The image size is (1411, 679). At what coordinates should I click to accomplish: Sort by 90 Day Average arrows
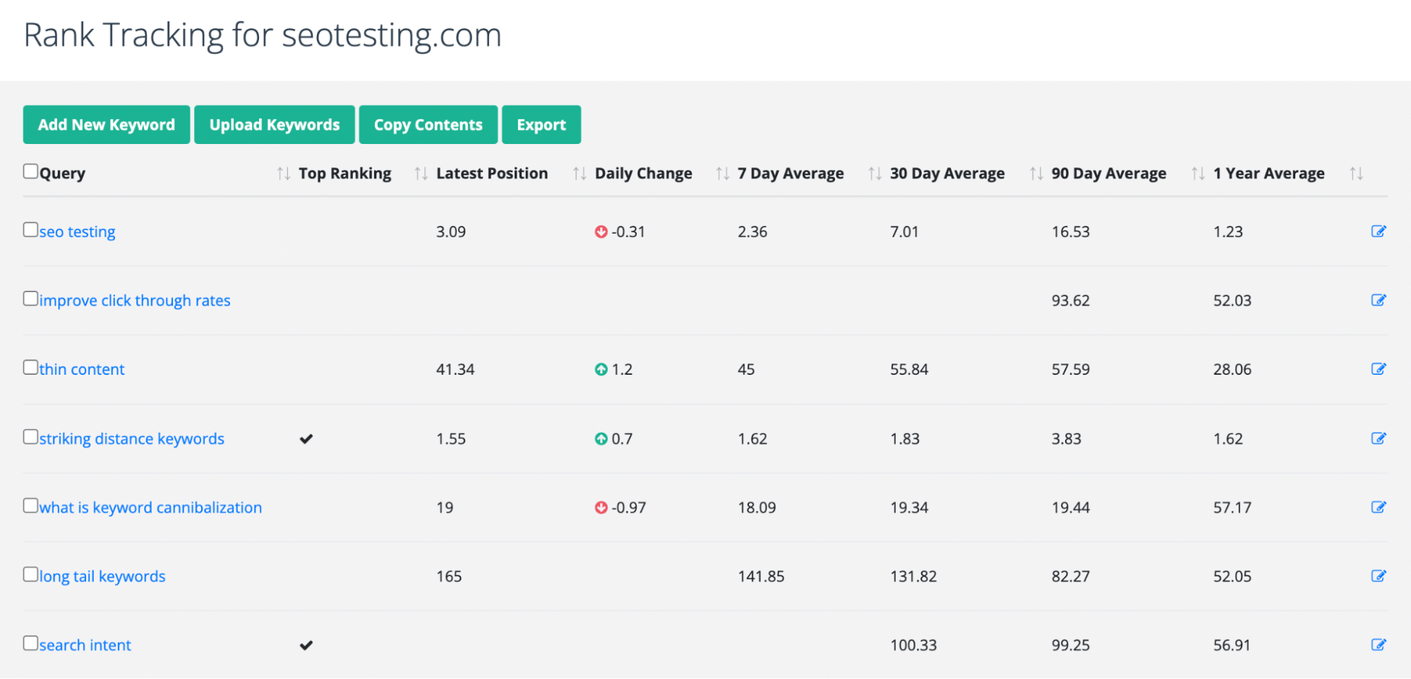click(1198, 174)
